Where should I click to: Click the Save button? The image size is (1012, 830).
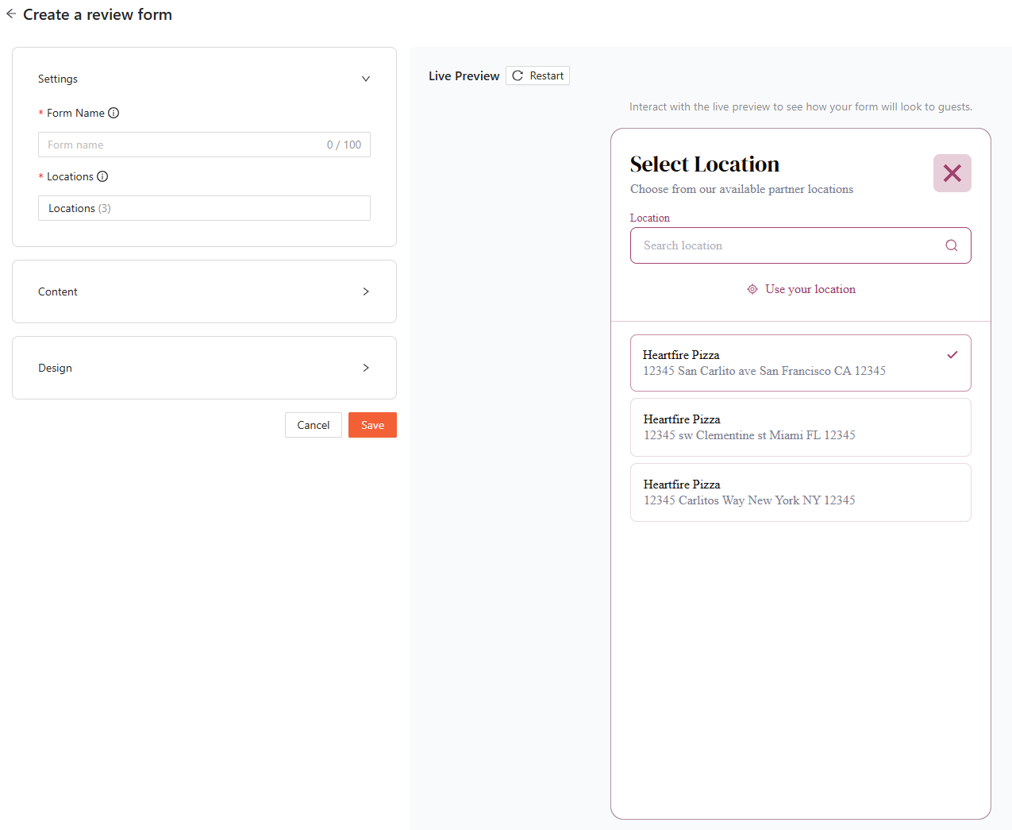coord(372,425)
